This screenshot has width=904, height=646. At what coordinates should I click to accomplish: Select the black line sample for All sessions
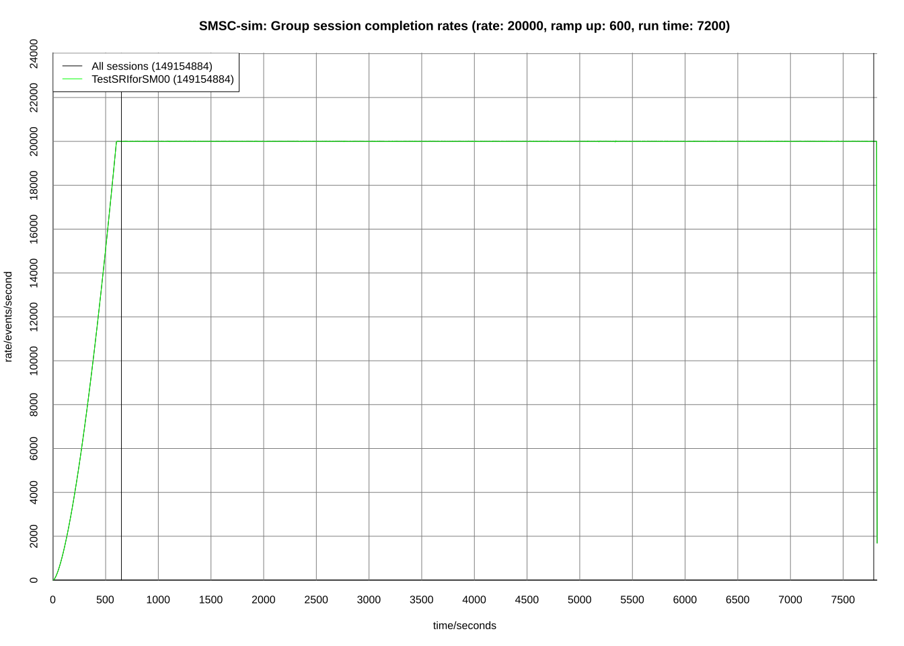[71, 66]
